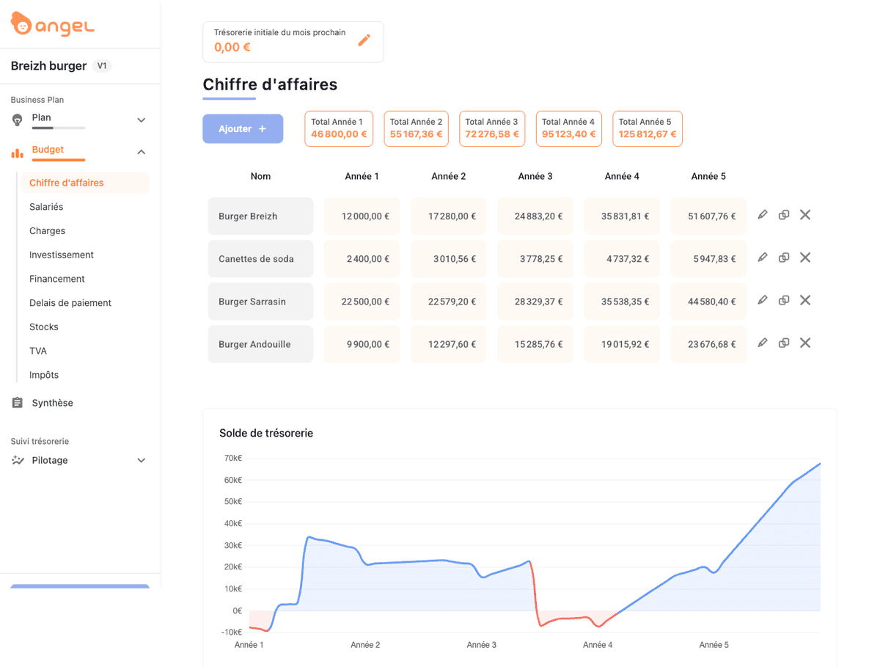This screenshot has height=667, width=880.
Task: Go to the Financement section
Action: [x=57, y=279]
